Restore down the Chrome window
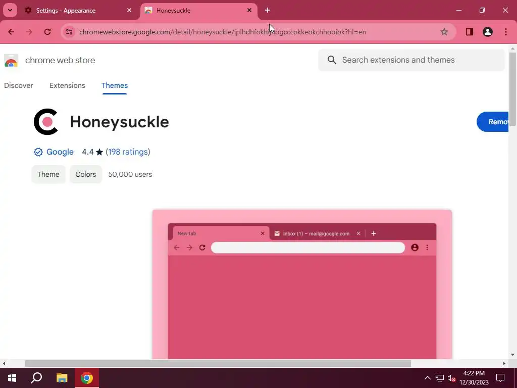 [482, 10]
